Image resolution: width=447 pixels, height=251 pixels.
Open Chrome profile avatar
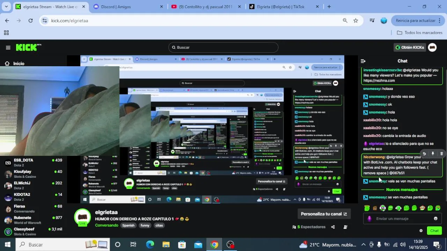384,21
